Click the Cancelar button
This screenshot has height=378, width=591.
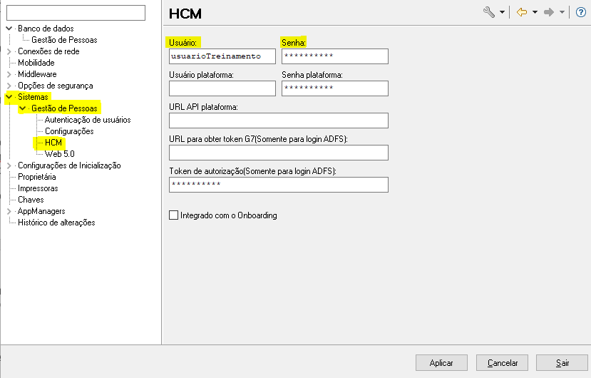tap(502, 362)
